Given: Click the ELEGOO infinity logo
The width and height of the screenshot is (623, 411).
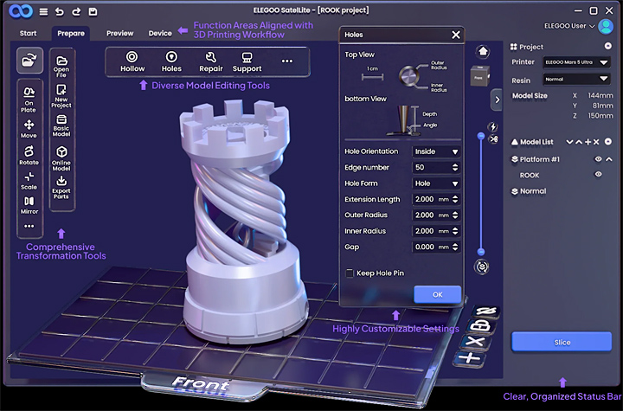Looking at the screenshot, I should [21, 11].
